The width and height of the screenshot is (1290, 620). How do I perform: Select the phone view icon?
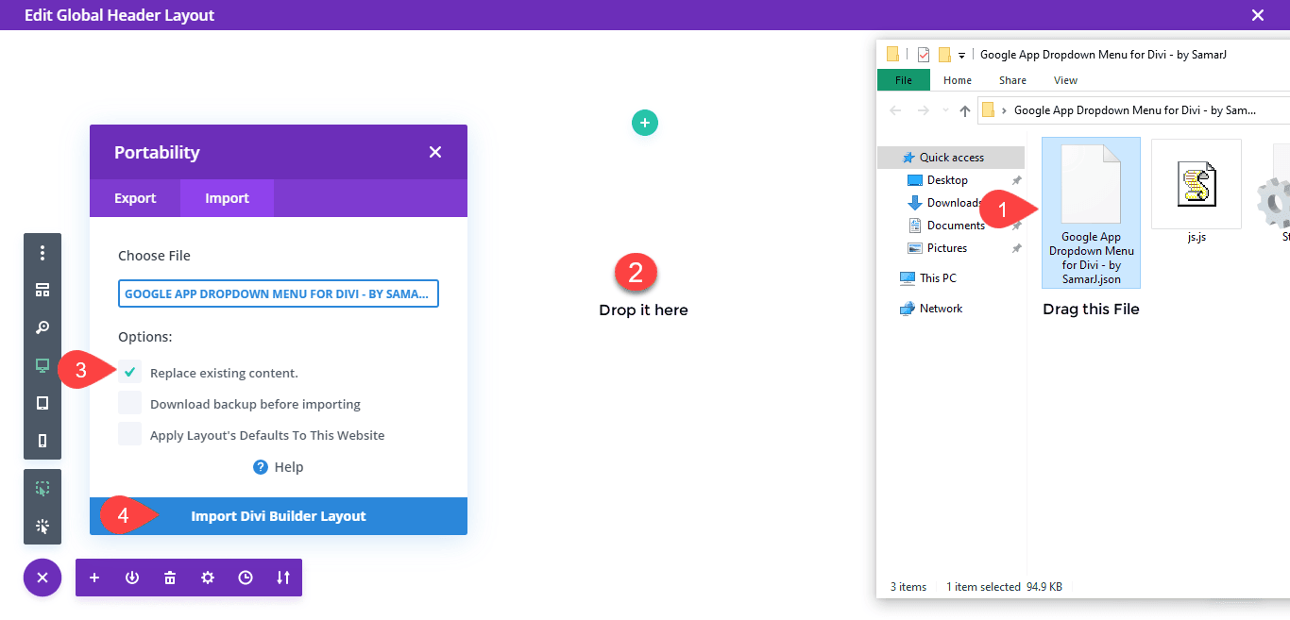coord(42,441)
